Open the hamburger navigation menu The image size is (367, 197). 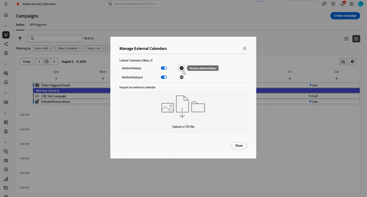coord(6,4)
